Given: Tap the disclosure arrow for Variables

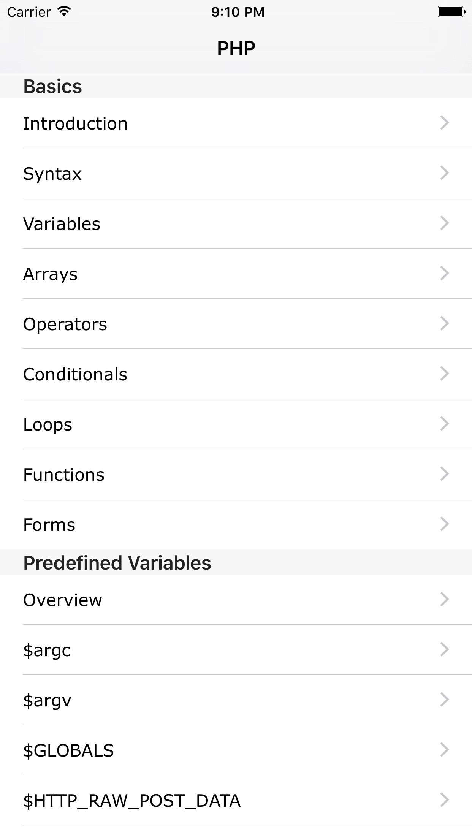Looking at the screenshot, I should pyautogui.click(x=444, y=223).
